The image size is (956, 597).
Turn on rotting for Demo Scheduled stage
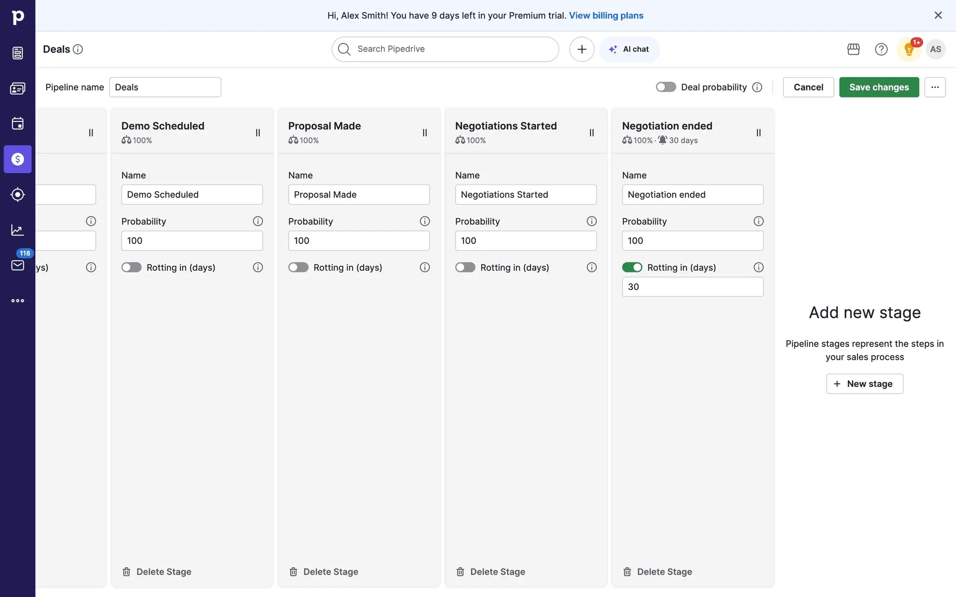(131, 268)
